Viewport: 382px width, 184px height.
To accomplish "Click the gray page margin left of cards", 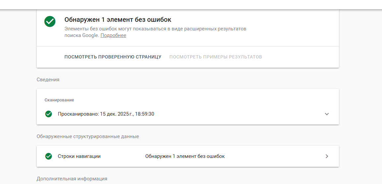I will pyautogui.click(x=18, y=99).
